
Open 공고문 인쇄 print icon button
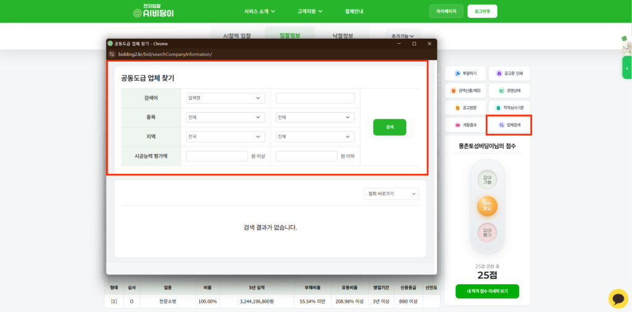pos(509,73)
